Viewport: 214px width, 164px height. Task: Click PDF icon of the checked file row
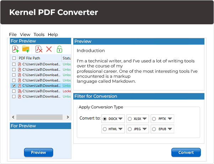tap(20, 86)
